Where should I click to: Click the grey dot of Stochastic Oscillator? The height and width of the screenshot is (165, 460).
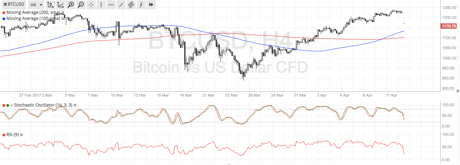tap(11, 105)
